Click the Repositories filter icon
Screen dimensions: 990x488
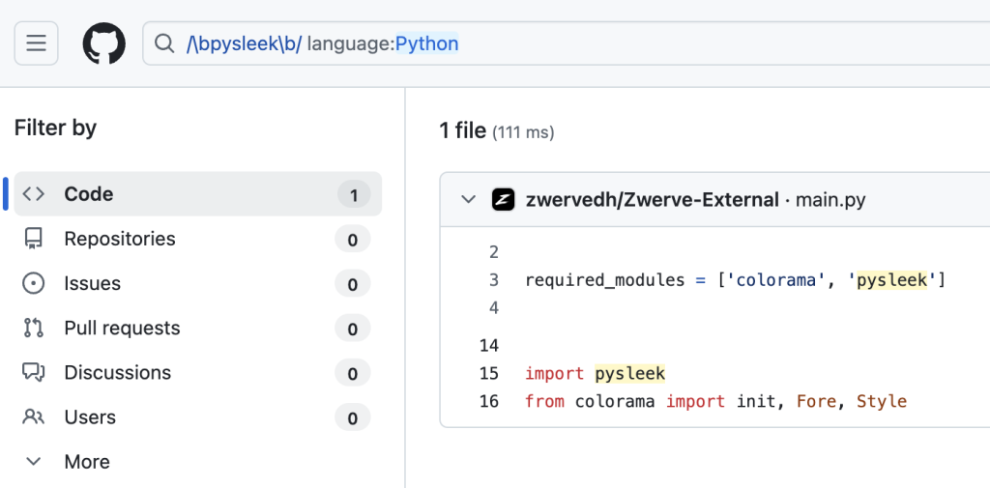[x=34, y=239]
